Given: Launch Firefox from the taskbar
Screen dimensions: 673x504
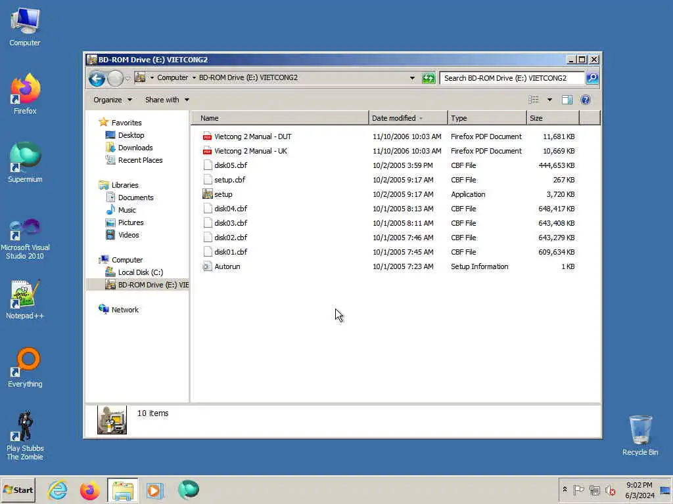Looking at the screenshot, I should tap(89, 490).
